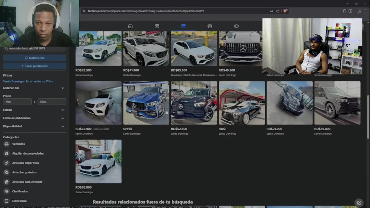
Task: Toggle the browser sidebar panel icon
Action: click(x=350, y=11)
